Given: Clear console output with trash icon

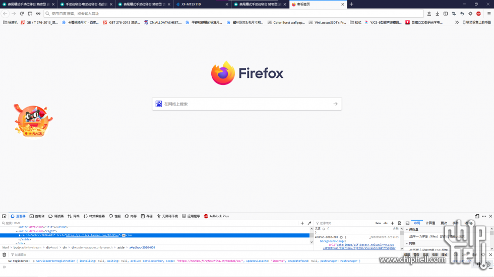Looking at the screenshot, I should [x=4, y=255].
